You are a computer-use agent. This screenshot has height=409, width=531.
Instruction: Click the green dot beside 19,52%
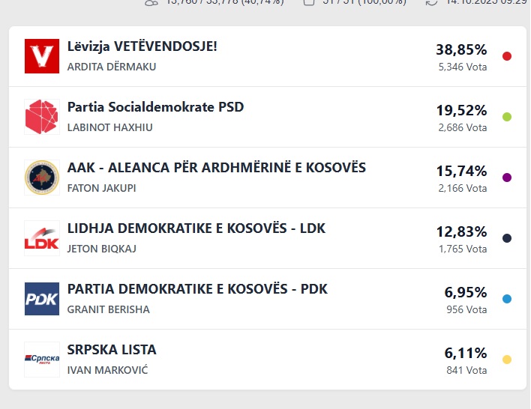tap(507, 117)
